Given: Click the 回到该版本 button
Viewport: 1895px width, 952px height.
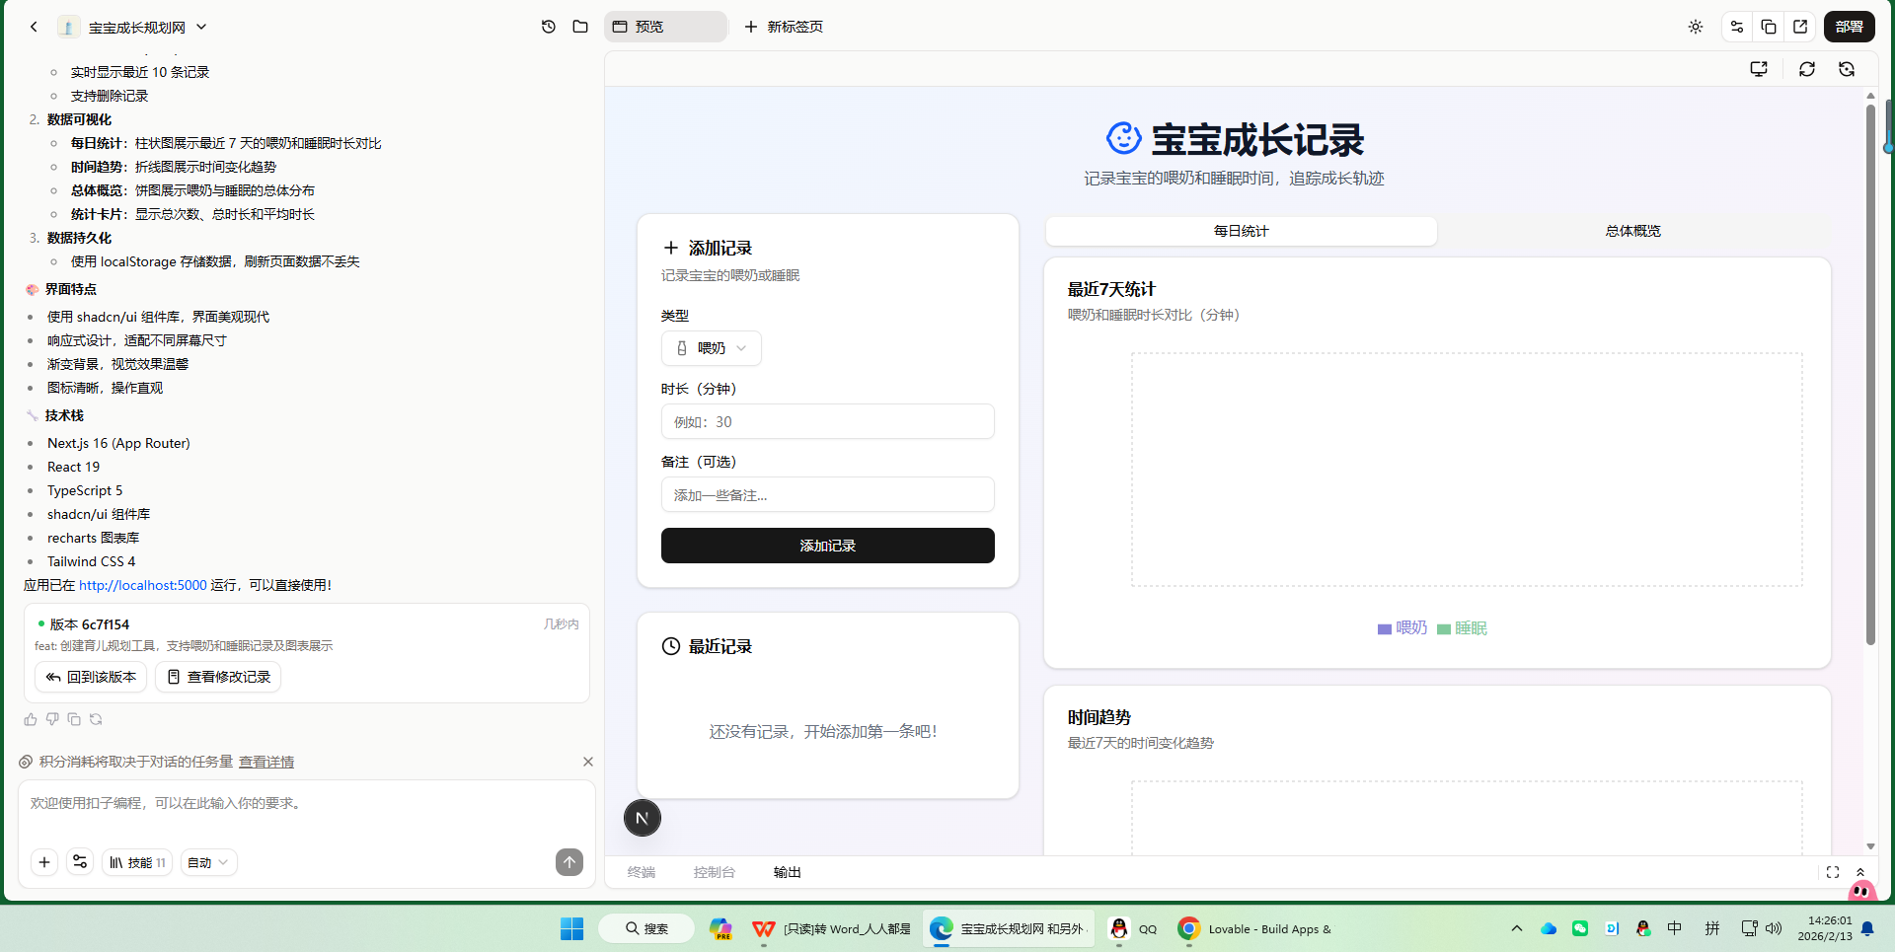Looking at the screenshot, I should pyautogui.click(x=90, y=677).
